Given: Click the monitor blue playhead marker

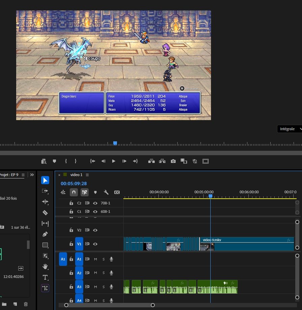Looking at the screenshot, I should point(115,143).
